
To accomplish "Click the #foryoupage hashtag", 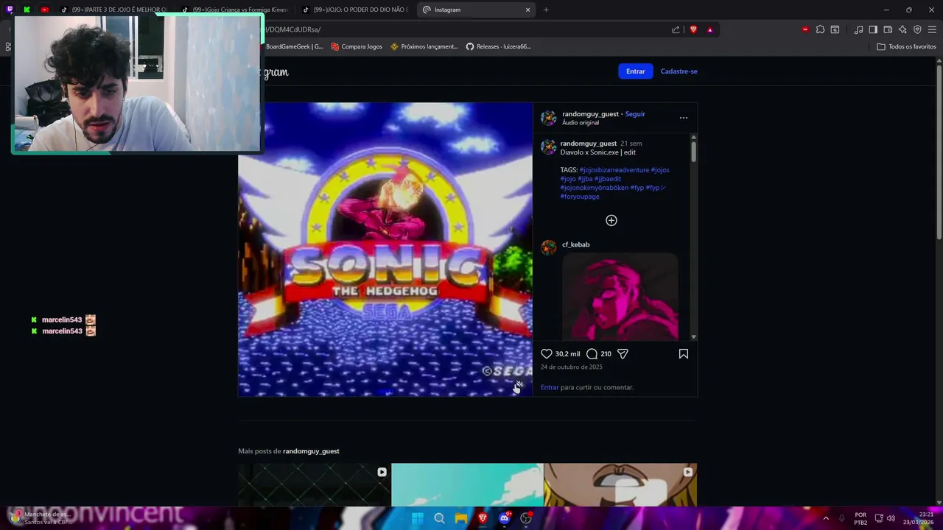I will click(580, 197).
